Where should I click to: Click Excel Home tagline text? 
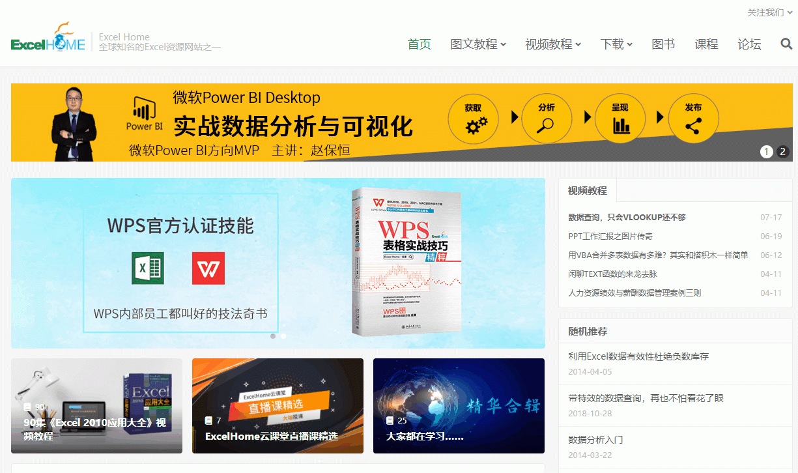(160, 47)
